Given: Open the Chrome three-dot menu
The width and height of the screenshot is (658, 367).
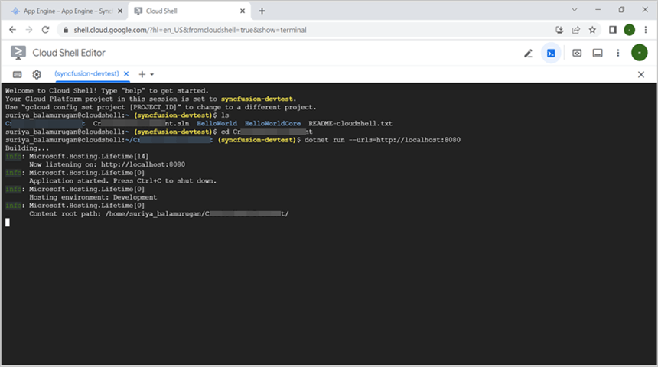Looking at the screenshot, I should point(646,30).
